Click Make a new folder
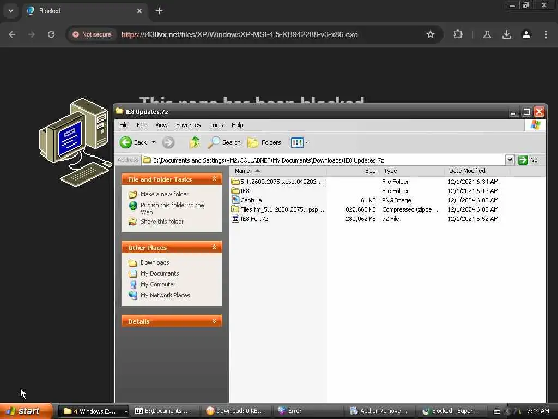 (165, 194)
